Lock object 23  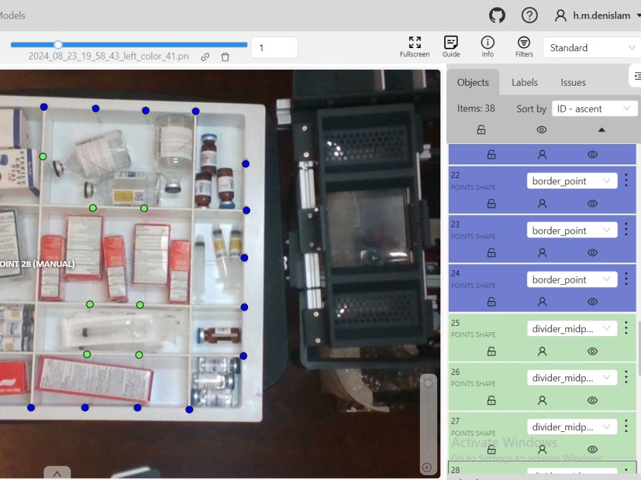coord(492,252)
